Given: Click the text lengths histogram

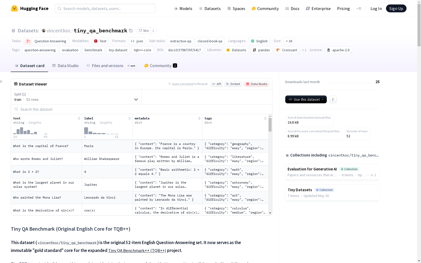Looking at the screenshot, I should click(x=30, y=131).
